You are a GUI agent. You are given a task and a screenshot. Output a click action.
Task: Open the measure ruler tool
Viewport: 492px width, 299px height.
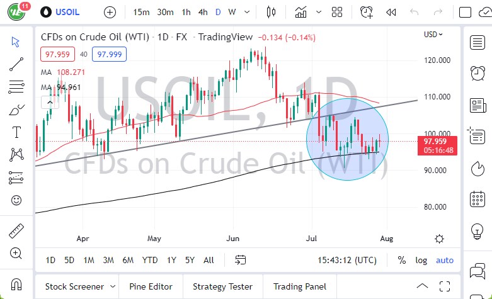(x=16, y=231)
